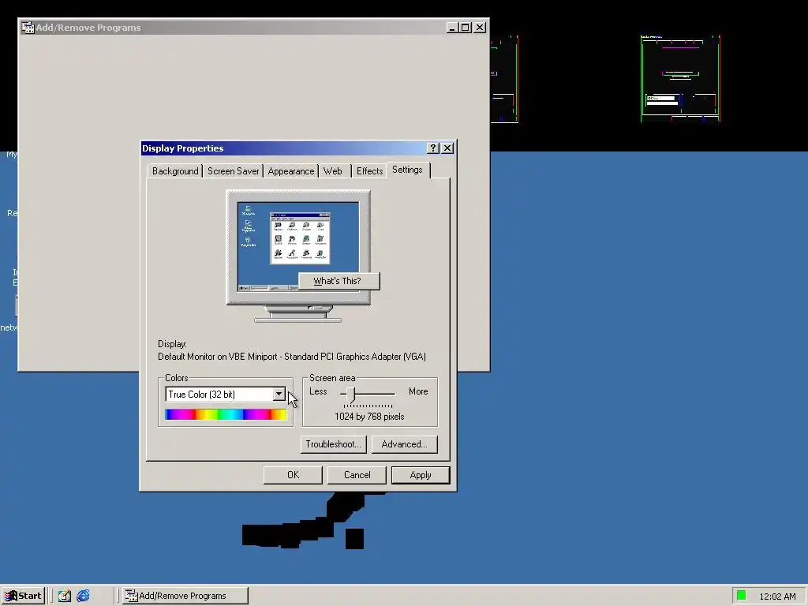
Task: Select the Appearance tab
Action: (290, 171)
